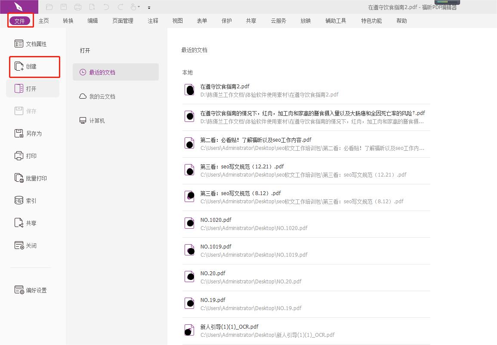
Task: Select 关闭 to close the document
Action: [31, 245]
